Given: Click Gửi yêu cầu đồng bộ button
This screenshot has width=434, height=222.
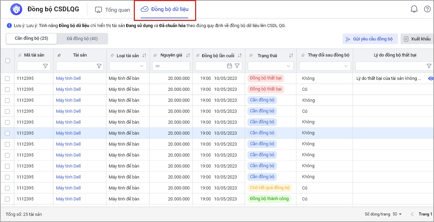Looking at the screenshot, I should [370, 39].
